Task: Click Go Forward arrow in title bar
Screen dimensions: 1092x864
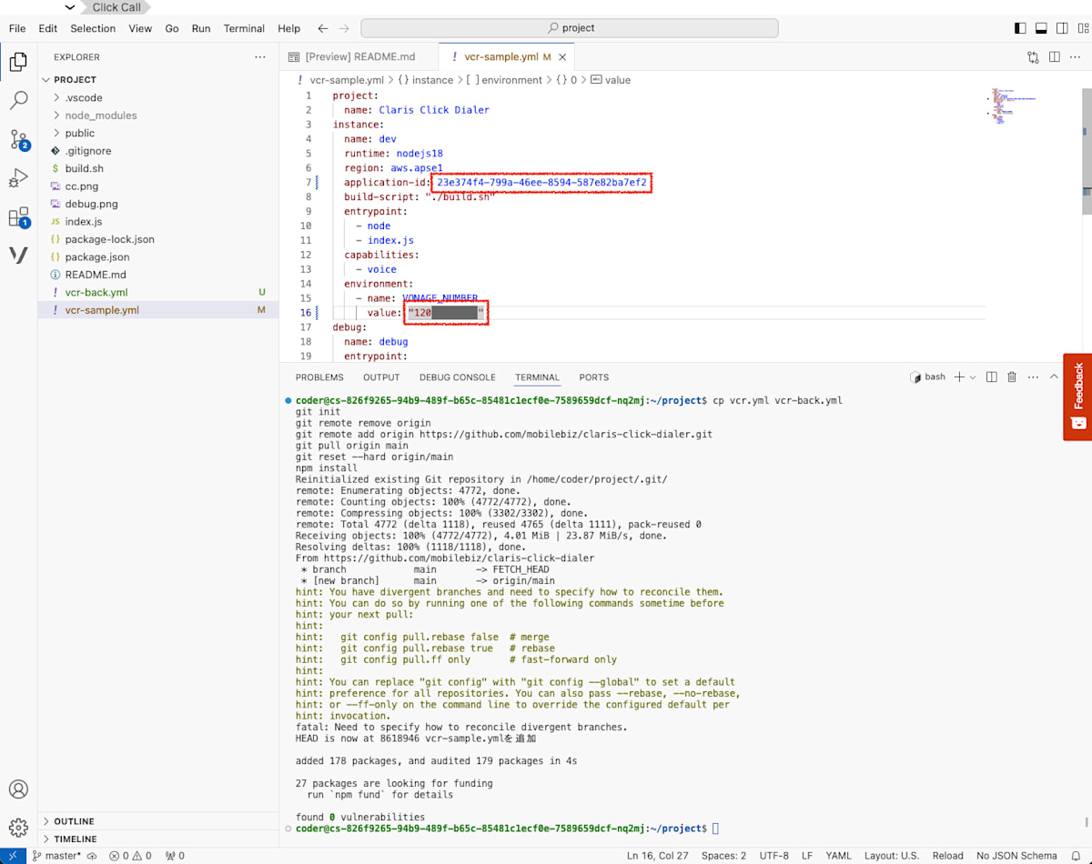Action: [x=344, y=28]
